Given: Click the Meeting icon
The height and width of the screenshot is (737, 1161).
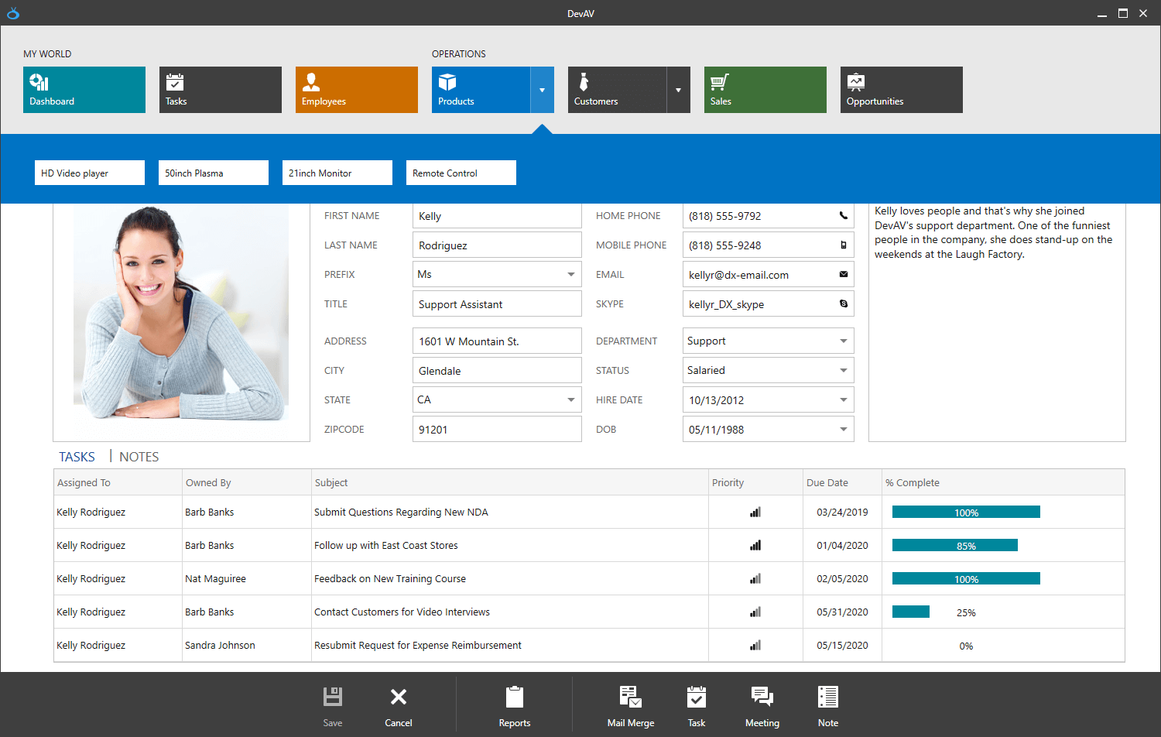Looking at the screenshot, I should click(x=762, y=698).
